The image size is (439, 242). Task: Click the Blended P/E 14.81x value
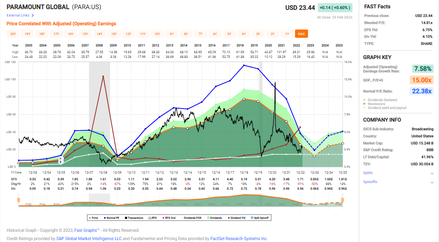click(x=427, y=23)
